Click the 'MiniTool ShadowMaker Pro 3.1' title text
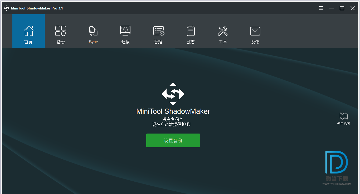The image size is (360, 194). click(x=37, y=8)
